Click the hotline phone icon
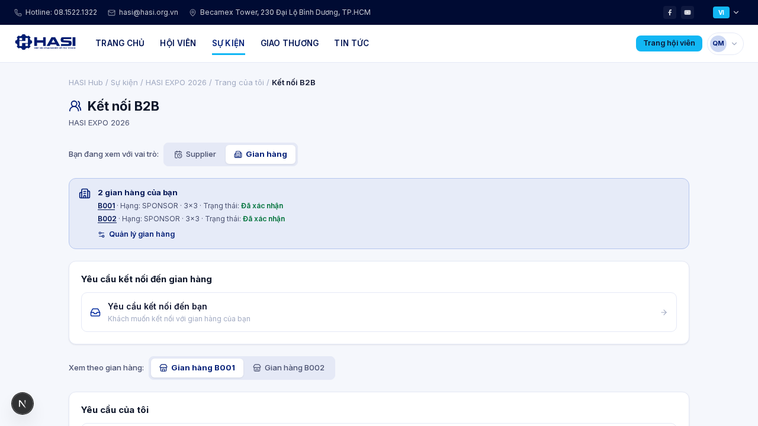758x426 pixels. coord(18,12)
